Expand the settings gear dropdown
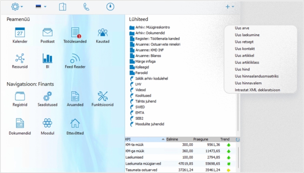The height and width of the screenshot is (173, 304). pyautogui.click(x=17, y=7)
